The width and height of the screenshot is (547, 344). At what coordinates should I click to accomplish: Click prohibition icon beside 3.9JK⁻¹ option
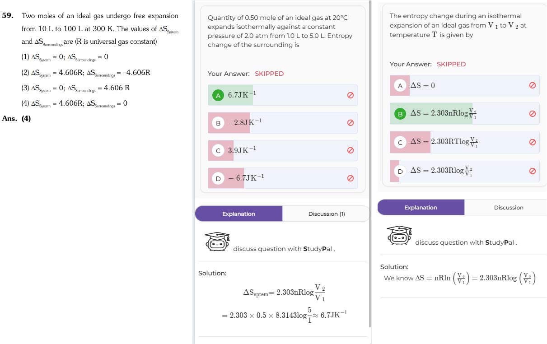tap(350, 151)
